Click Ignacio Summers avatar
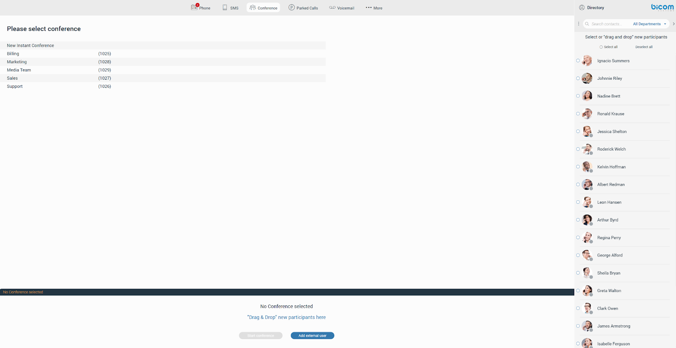The width and height of the screenshot is (676, 348). coord(587,61)
